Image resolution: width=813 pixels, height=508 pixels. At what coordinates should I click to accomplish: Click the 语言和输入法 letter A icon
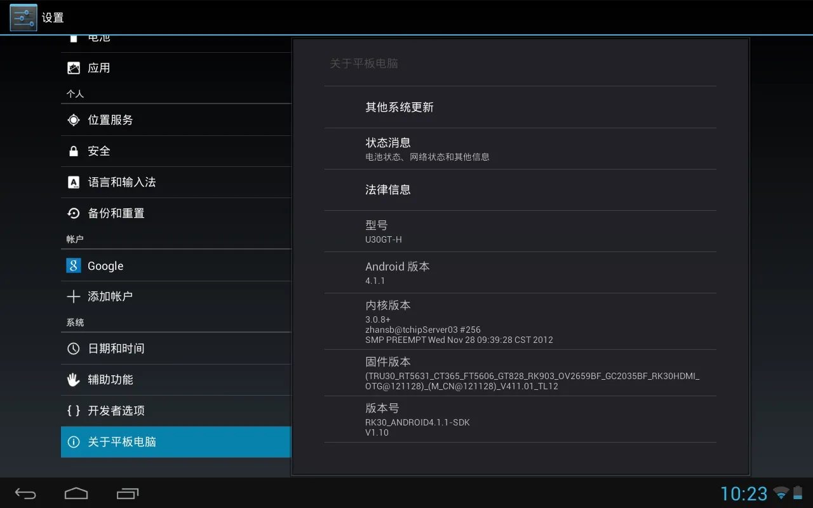pos(74,182)
